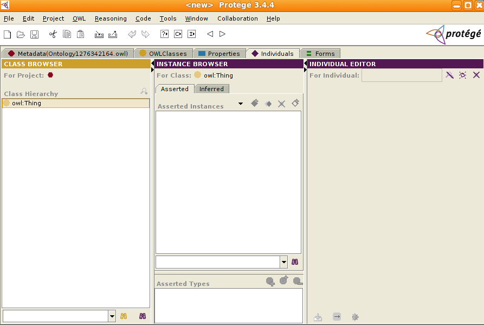Click the purple binoculars in Class Browser
The width and height of the screenshot is (484, 325).
(143, 316)
